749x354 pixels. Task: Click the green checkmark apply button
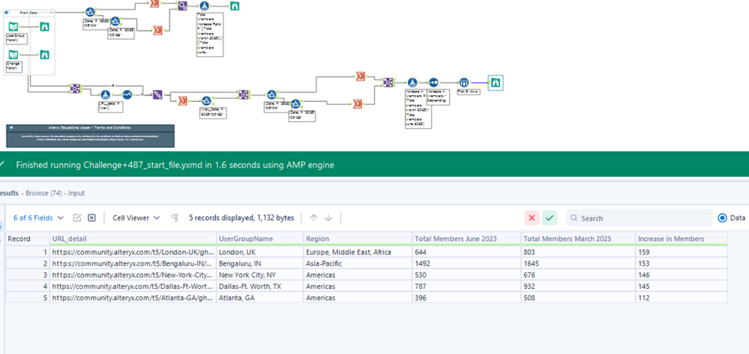550,218
